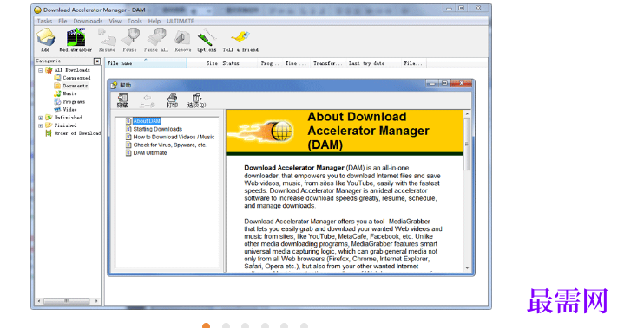Click the Pause all toolbar icon
The image size is (624, 328).
point(156,40)
